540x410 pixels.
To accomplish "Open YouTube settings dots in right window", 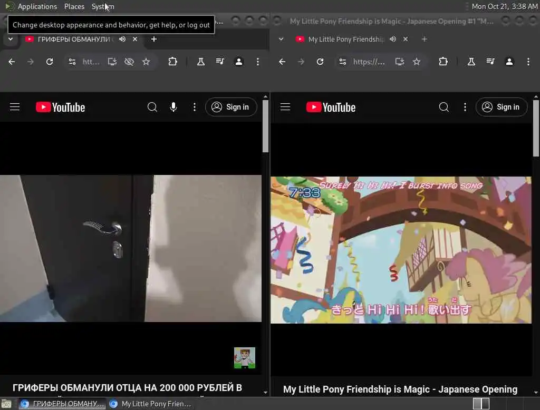I will click(x=465, y=107).
